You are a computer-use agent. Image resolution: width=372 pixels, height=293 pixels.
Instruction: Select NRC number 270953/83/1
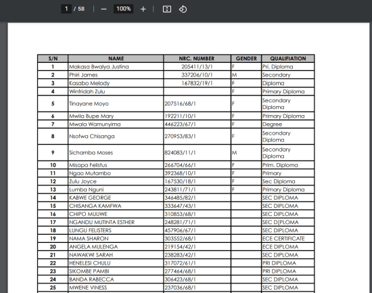tap(180, 137)
